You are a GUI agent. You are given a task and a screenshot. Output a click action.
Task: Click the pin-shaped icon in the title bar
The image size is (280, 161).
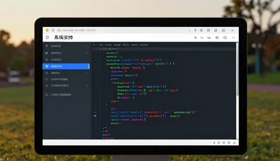coord(195,30)
